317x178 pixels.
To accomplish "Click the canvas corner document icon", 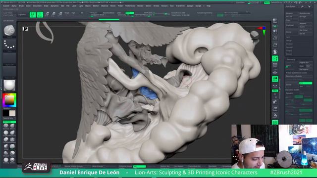I will tap(25, 29).
